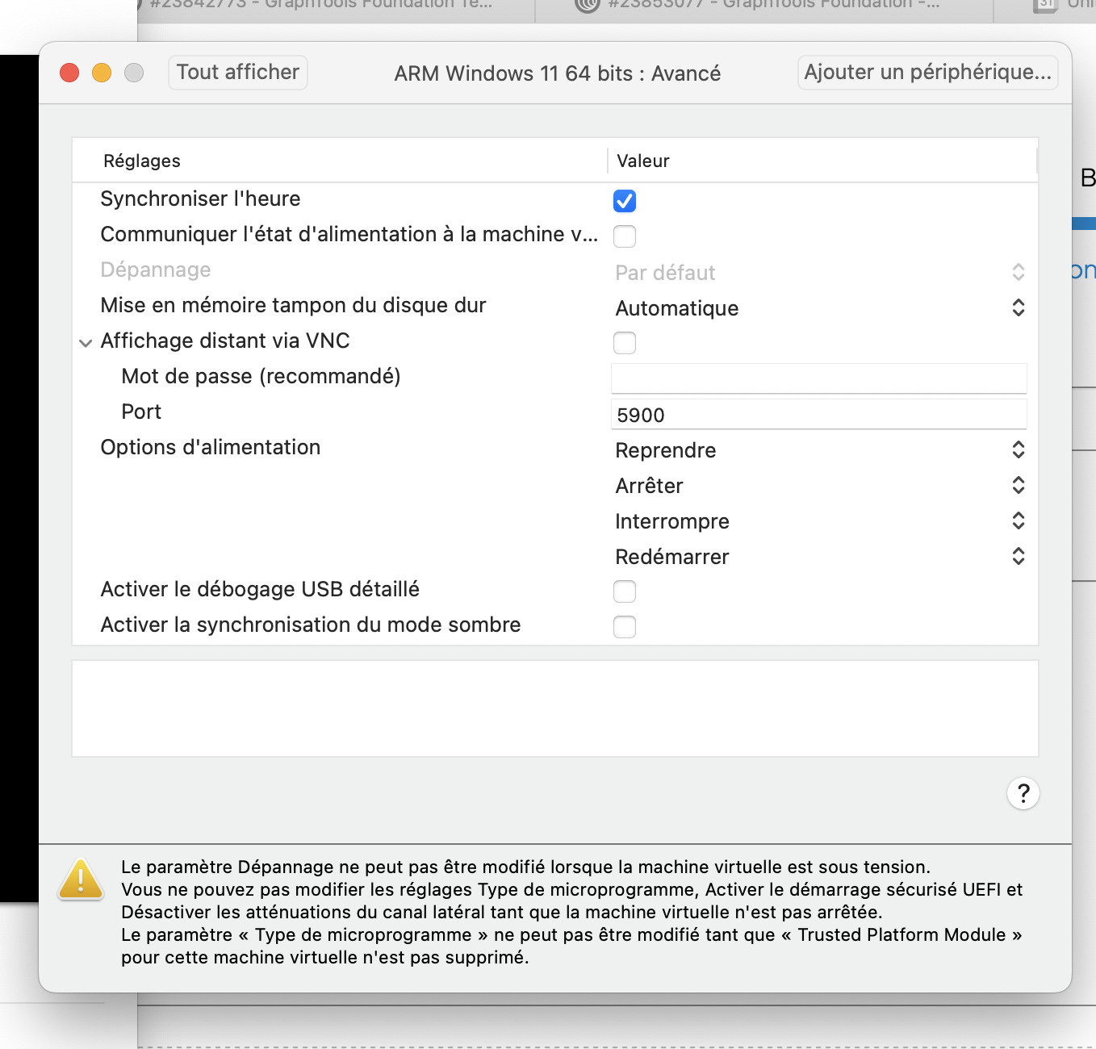The image size is (1096, 1049).
Task: Collapse the Affichage distant via VNC section
Action: pos(86,343)
